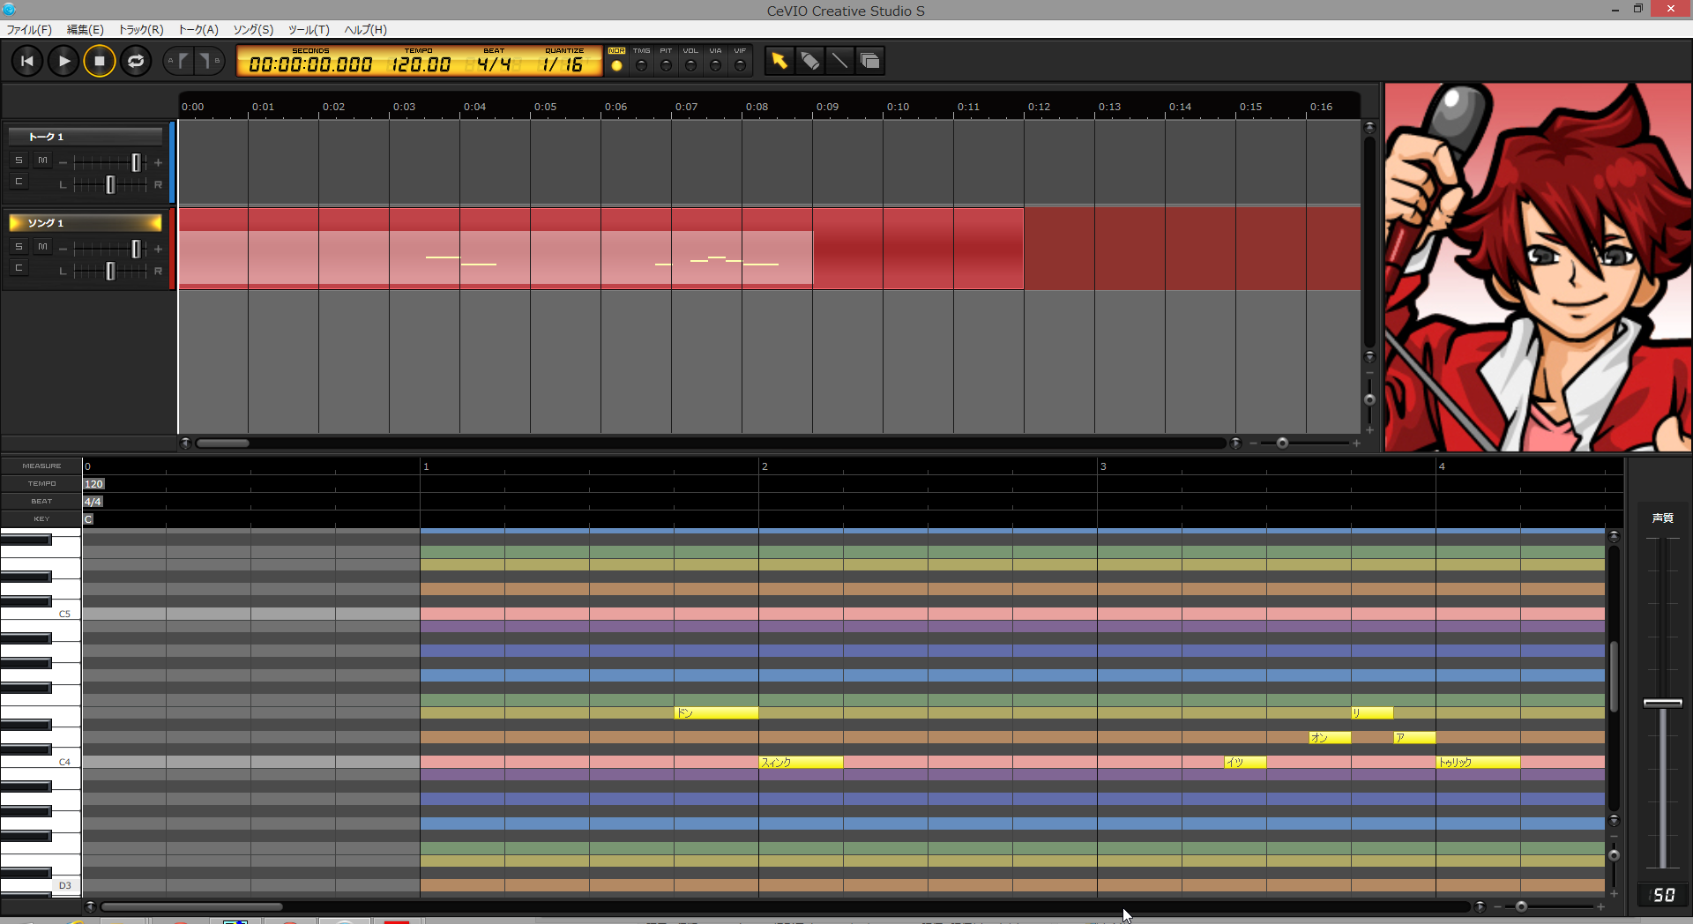Viewport: 1693px width, 924px height.
Task: Start playback with the play button
Action: 63,61
